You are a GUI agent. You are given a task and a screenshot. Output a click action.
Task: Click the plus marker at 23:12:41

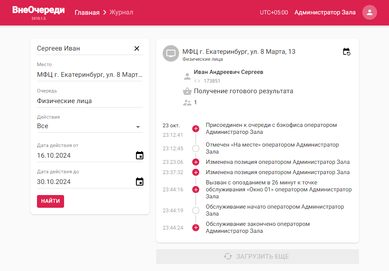[196, 129]
